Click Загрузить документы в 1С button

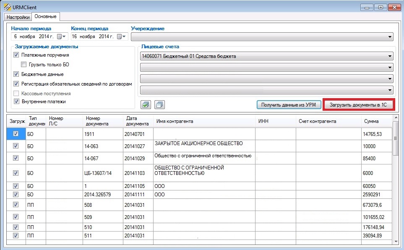(x=358, y=104)
